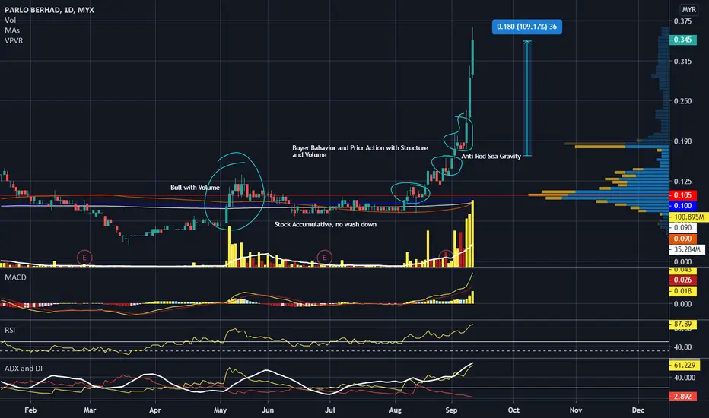Image resolution: width=709 pixels, height=418 pixels.
Task: Open the MYR currency selector
Action: 688,9
